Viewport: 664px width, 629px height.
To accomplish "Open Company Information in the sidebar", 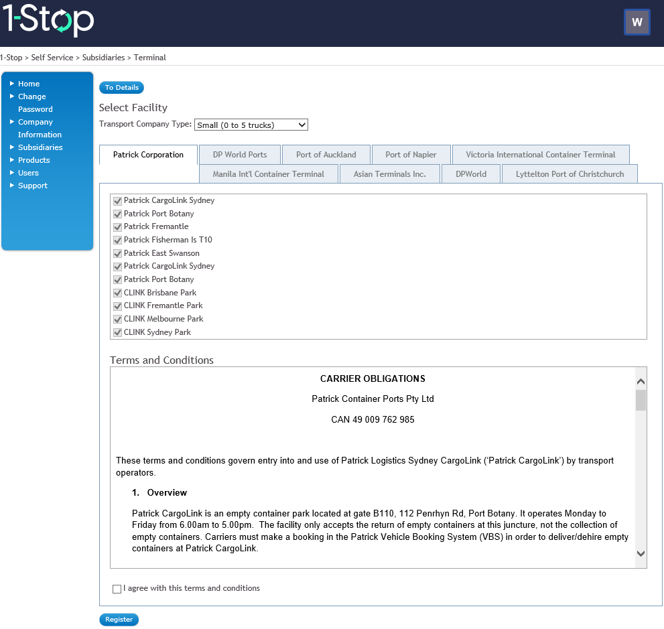I will point(40,128).
